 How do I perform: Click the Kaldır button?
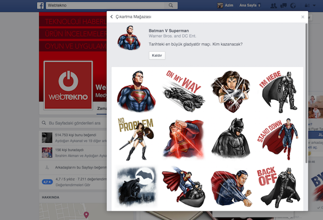pos(157,55)
